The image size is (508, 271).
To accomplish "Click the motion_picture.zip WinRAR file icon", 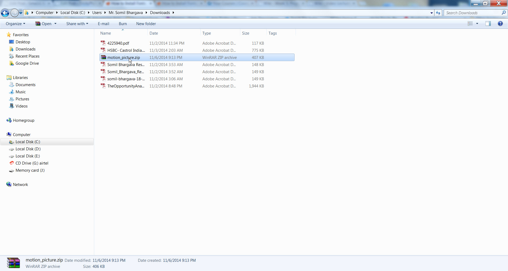I will point(103,57).
